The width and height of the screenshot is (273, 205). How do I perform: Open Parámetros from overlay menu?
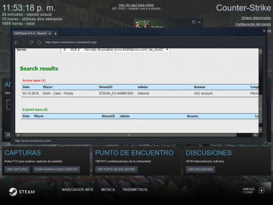135,190
